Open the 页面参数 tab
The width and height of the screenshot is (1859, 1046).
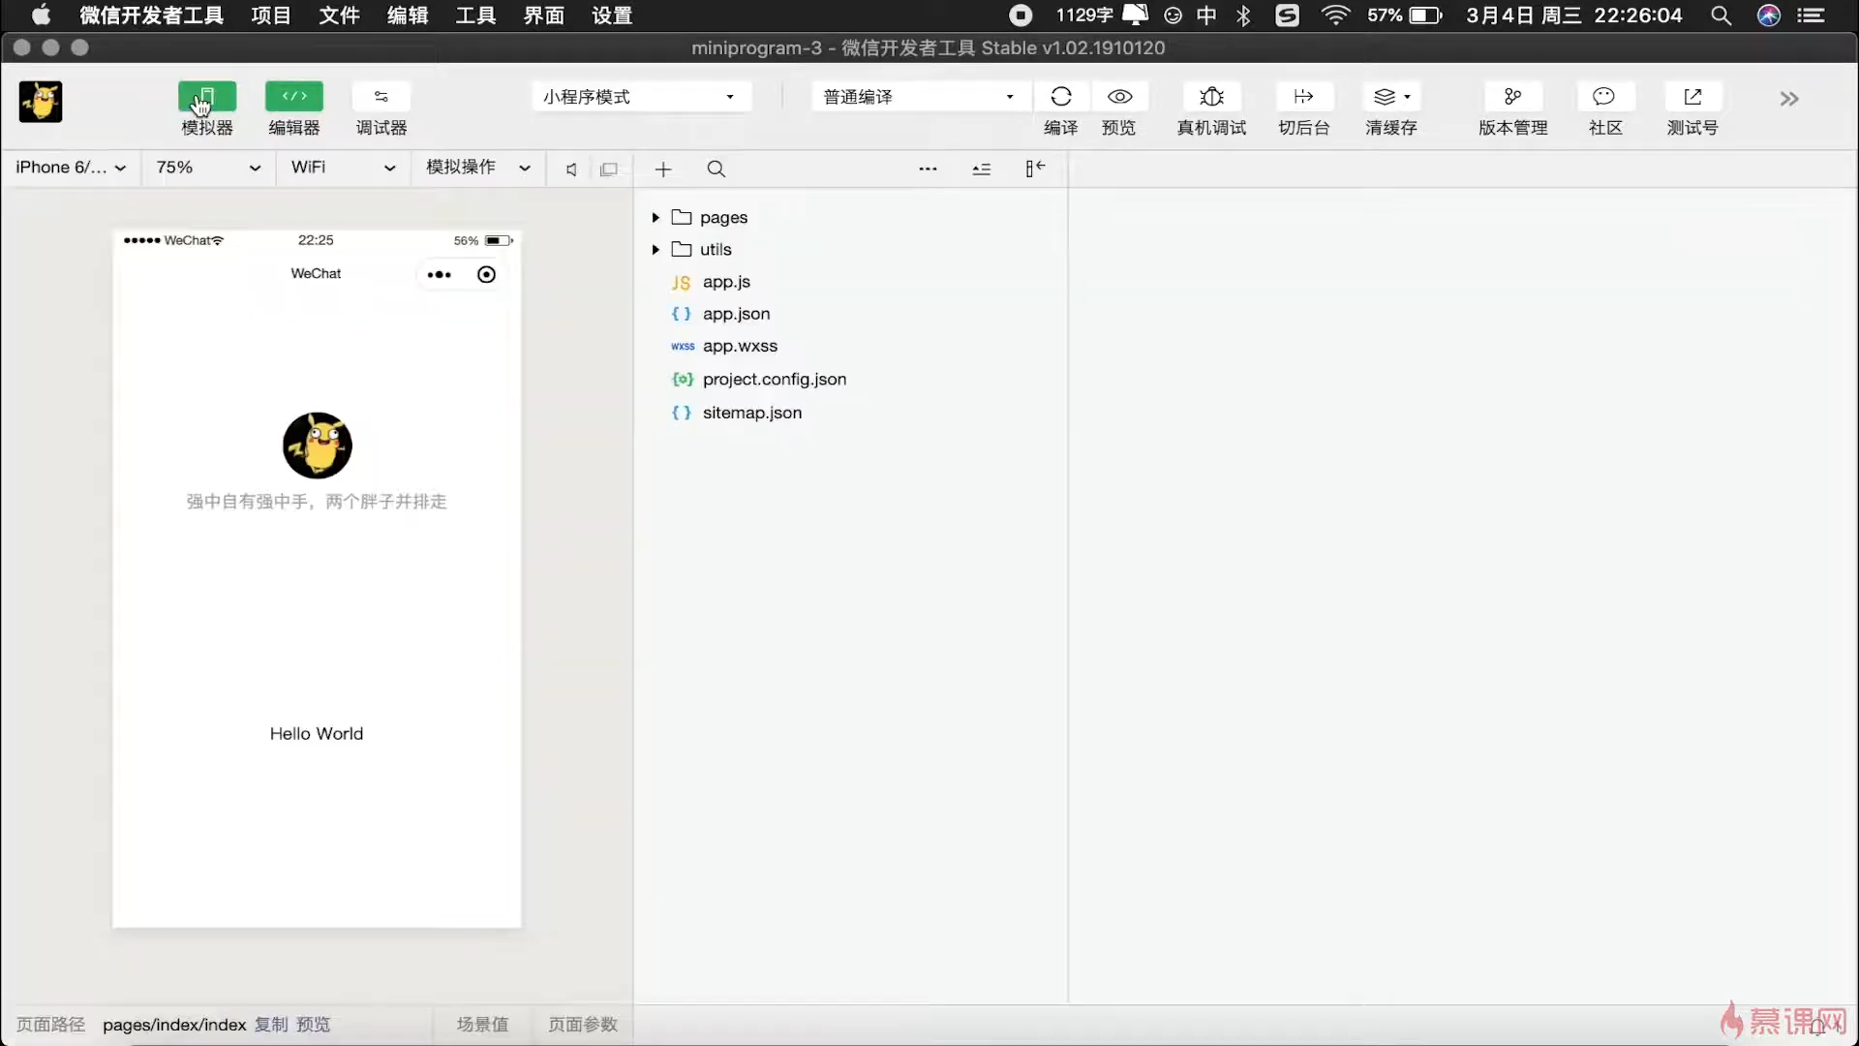583,1025
